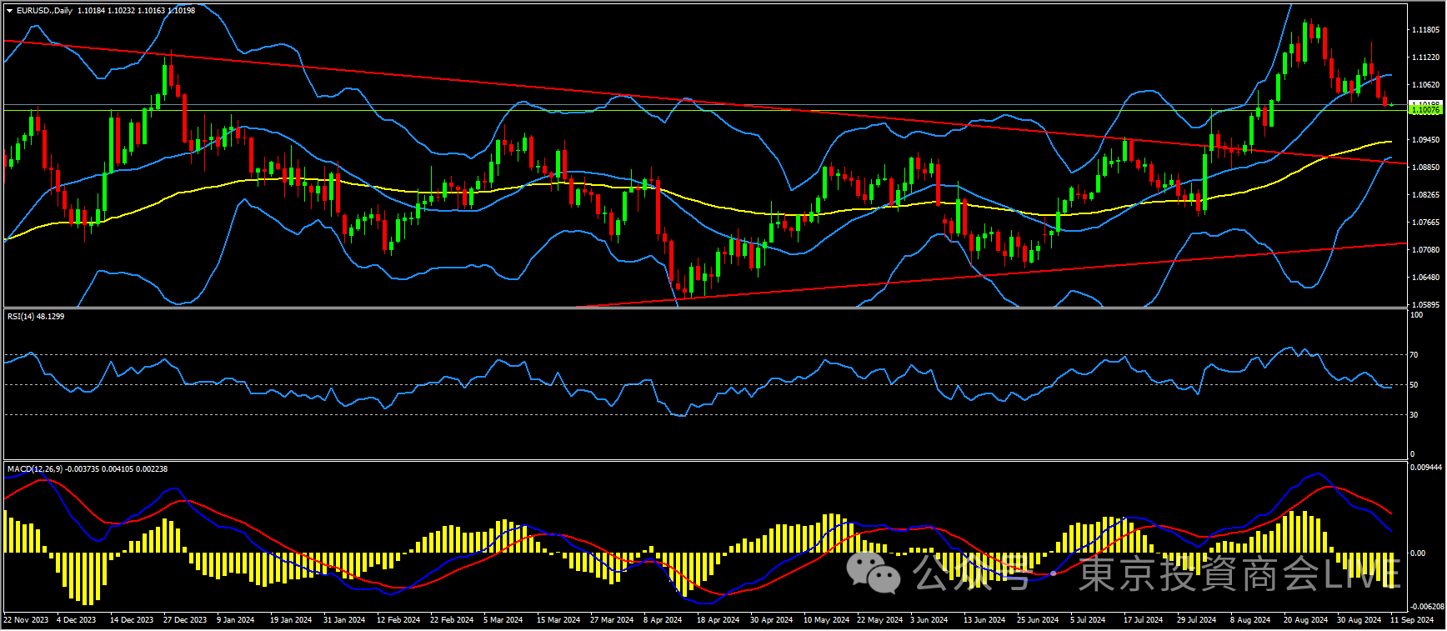This screenshot has height=631, width=1447.
Task: Click the MACD zero level label 0.00
Action: [x=1417, y=553]
